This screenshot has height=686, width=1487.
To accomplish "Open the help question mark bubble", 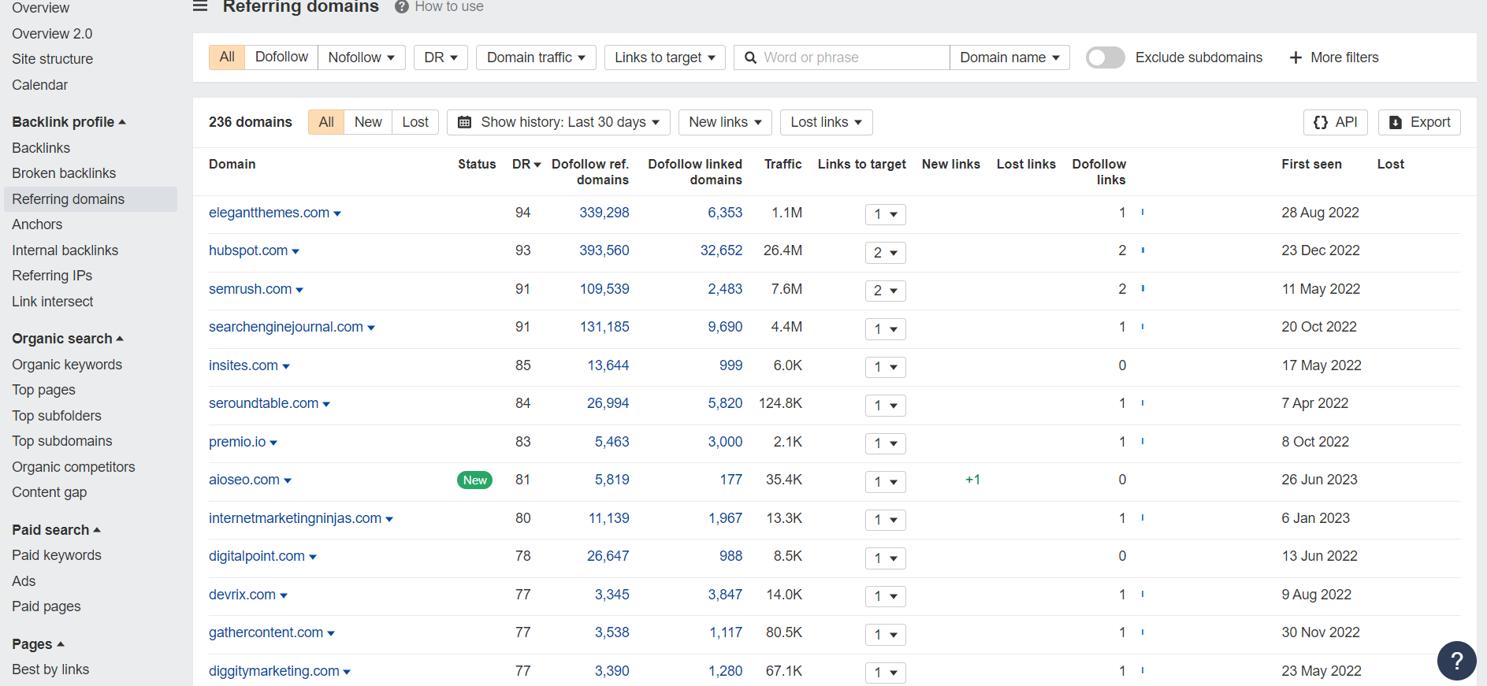I will 1457,660.
